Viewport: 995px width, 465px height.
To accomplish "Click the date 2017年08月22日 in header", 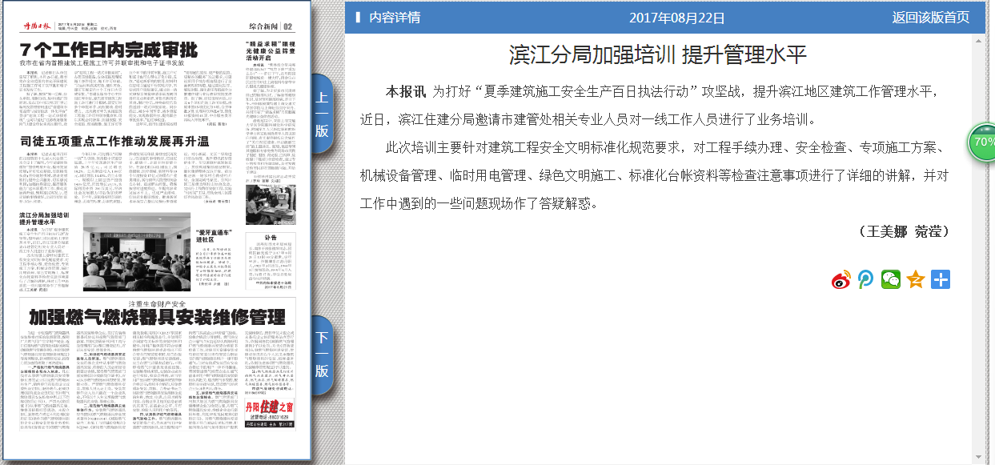I will pyautogui.click(x=677, y=18).
